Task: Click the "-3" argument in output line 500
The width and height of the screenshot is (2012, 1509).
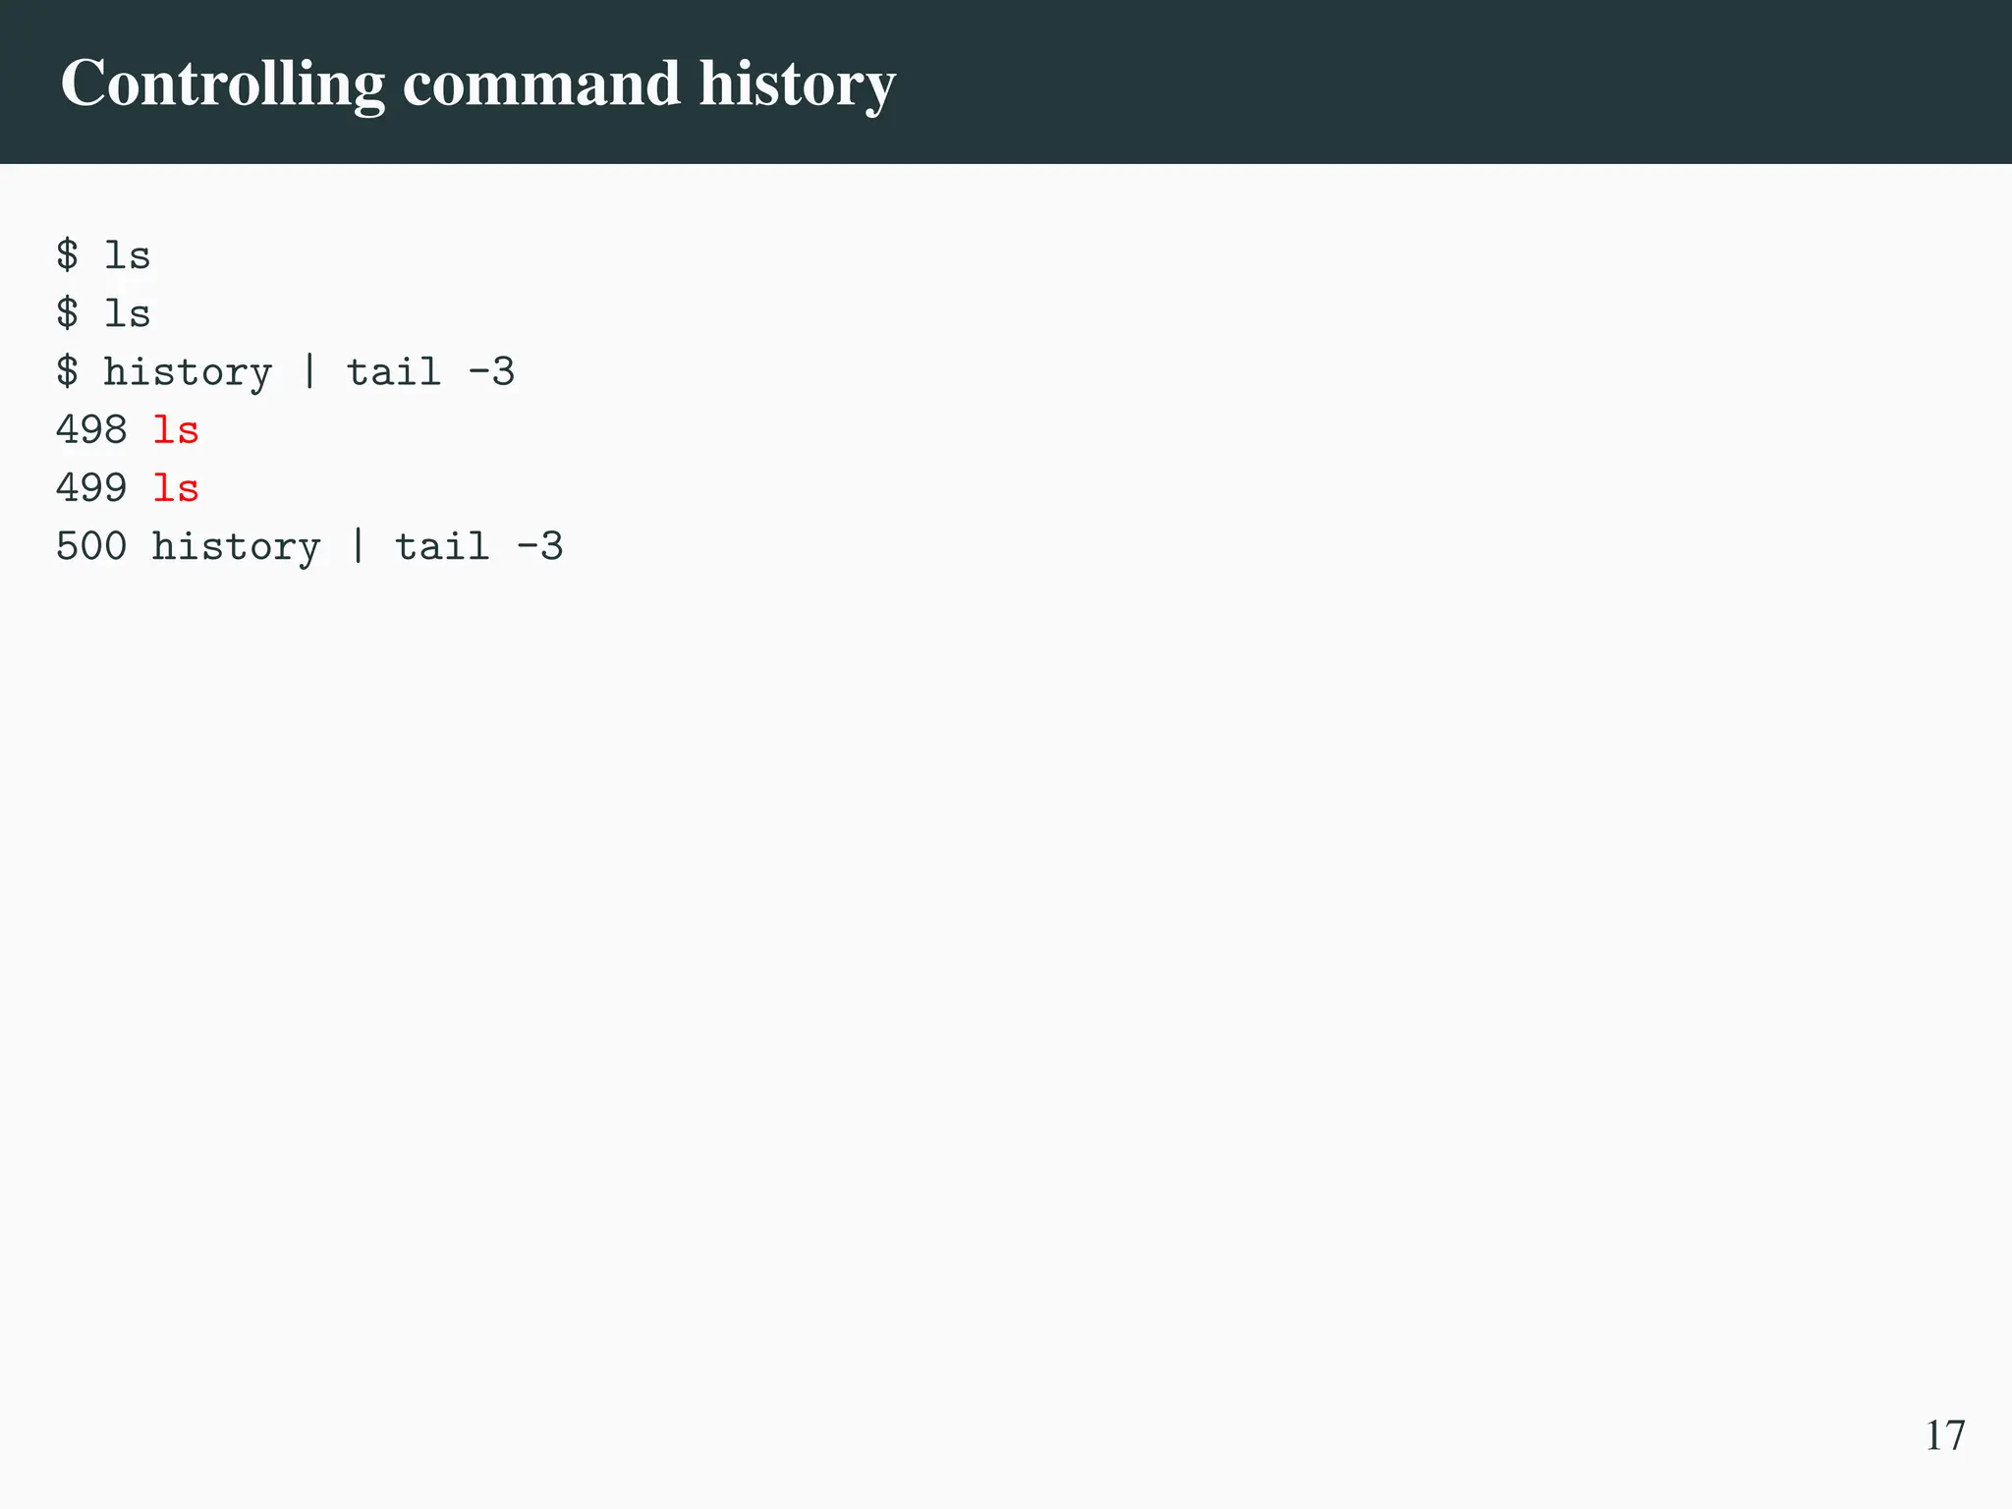Action: pos(539,546)
